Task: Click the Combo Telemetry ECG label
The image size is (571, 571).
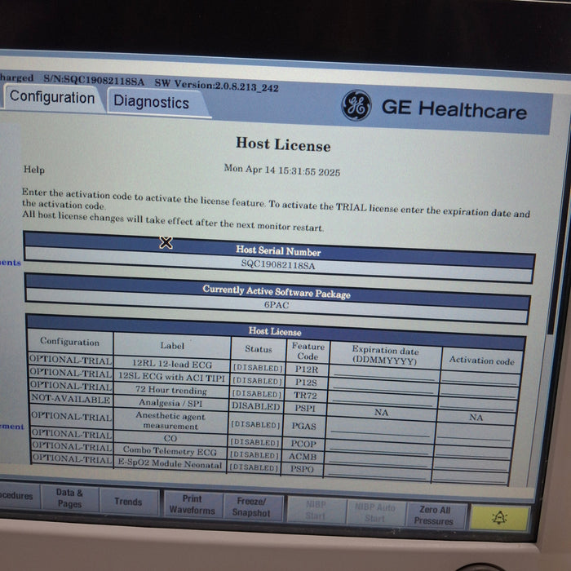Action: point(170,451)
